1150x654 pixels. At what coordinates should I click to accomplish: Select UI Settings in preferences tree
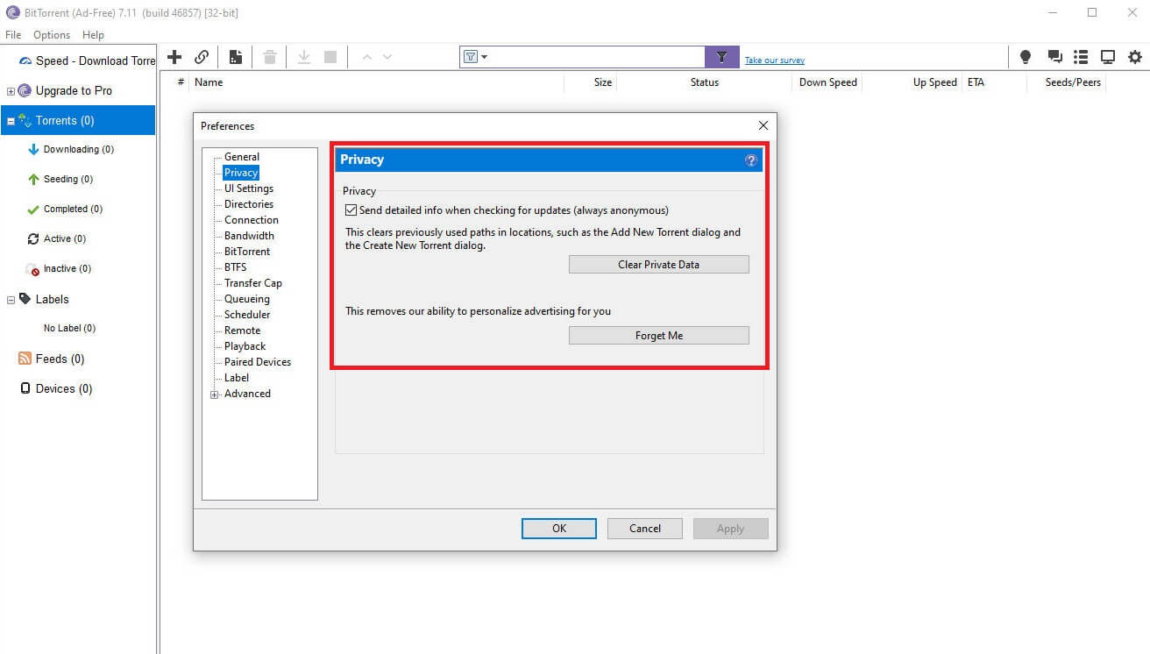click(249, 188)
